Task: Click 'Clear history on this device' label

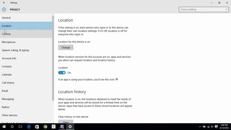Action: 73,117
